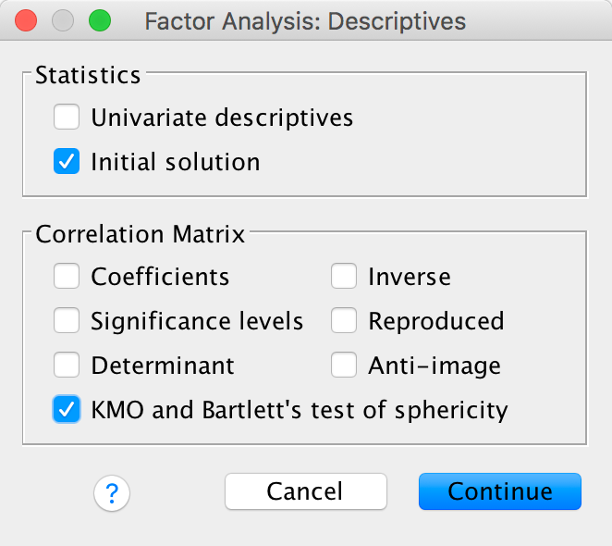Enable the Inverse checkbox

pos(344,276)
